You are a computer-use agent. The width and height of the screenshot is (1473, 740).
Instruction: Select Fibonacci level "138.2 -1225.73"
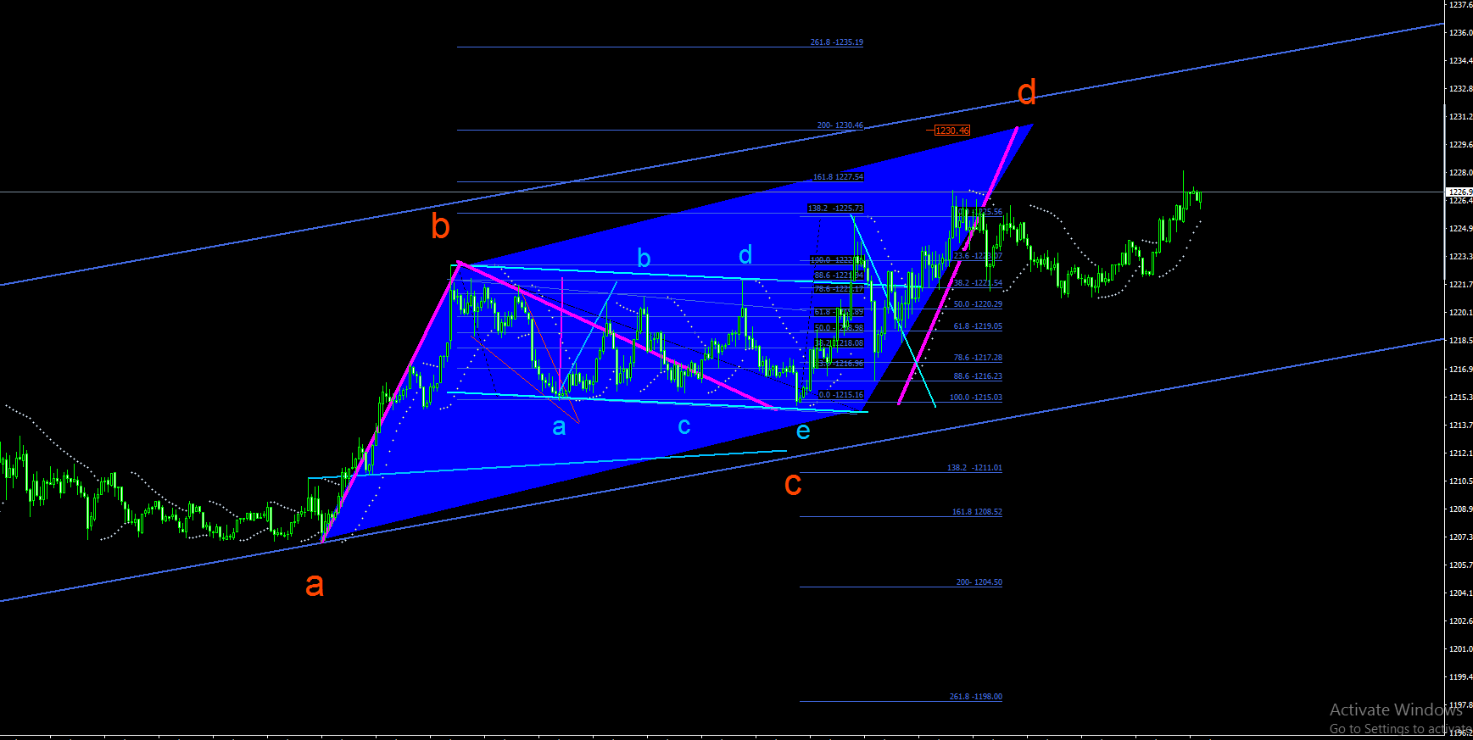pyautogui.click(x=836, y=209)
